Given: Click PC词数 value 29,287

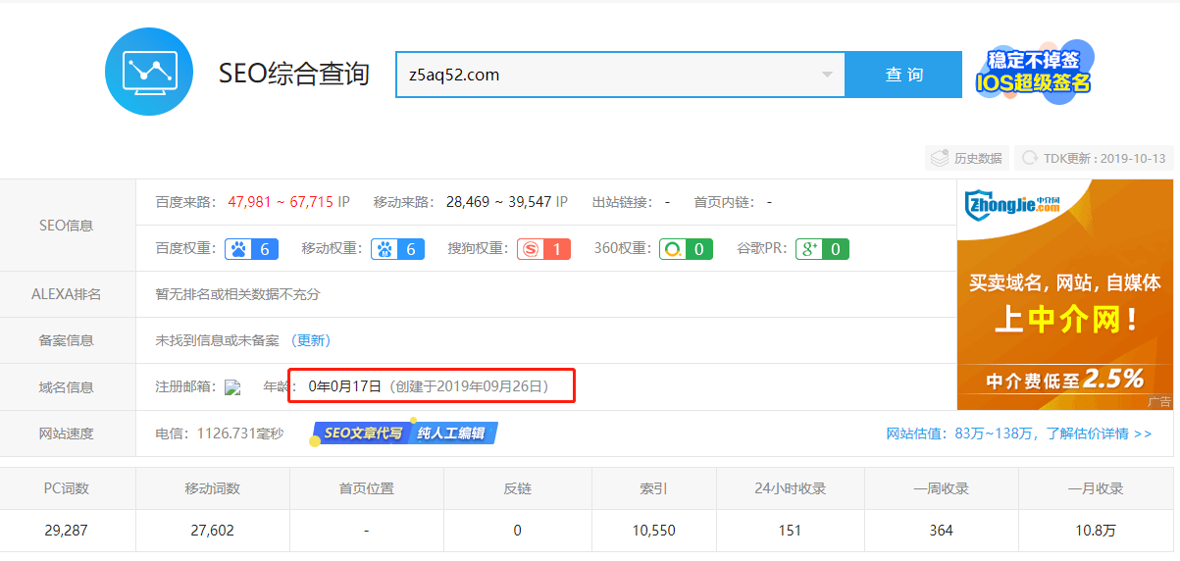Looking at the screenshot, I should click(68, 531).
